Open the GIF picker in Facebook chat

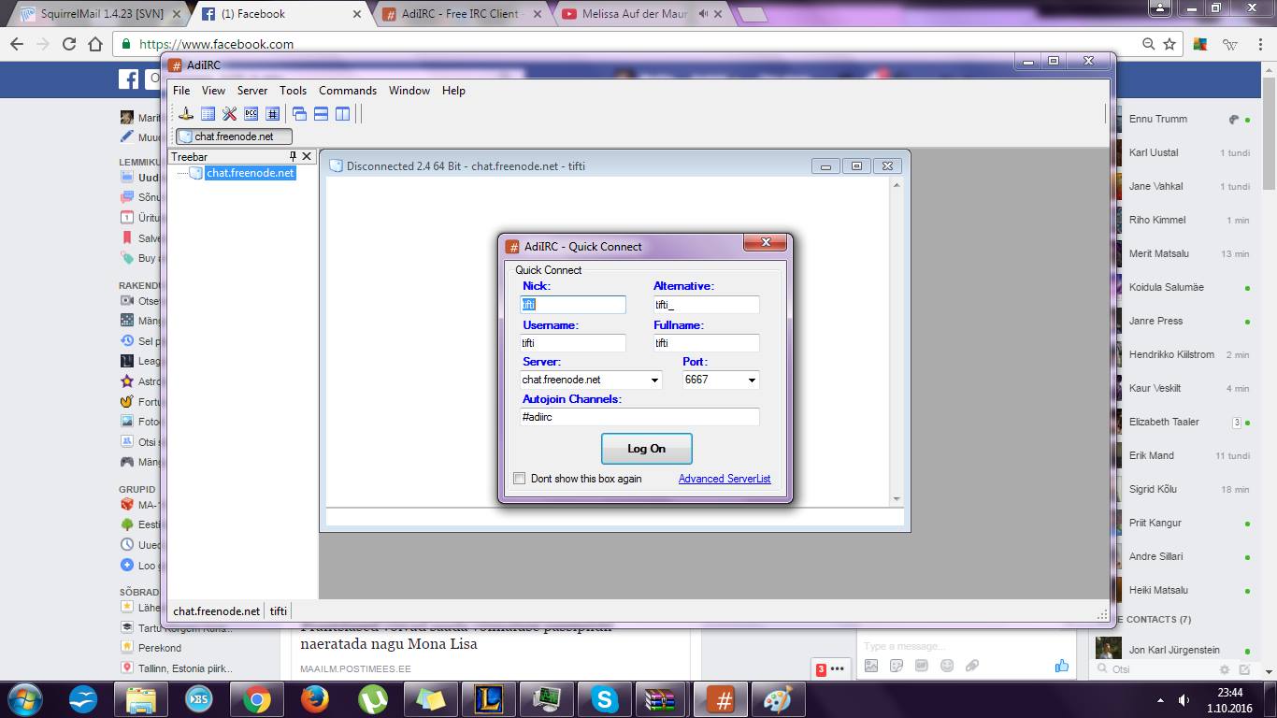click(922, 666)
